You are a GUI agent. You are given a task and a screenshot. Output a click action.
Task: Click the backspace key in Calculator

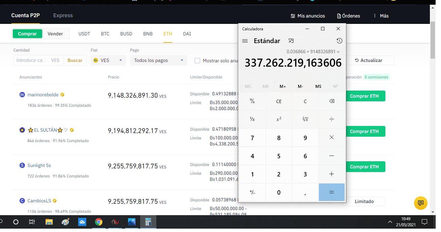coord(332,101)
